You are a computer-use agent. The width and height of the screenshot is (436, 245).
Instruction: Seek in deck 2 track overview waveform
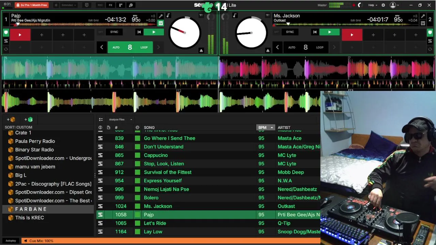346,24
